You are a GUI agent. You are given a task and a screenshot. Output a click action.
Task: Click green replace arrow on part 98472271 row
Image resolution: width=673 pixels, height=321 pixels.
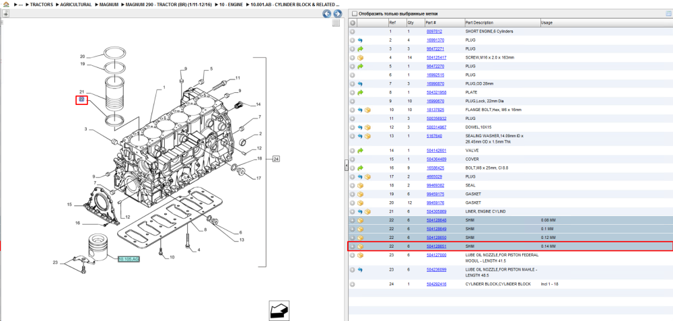360,49
